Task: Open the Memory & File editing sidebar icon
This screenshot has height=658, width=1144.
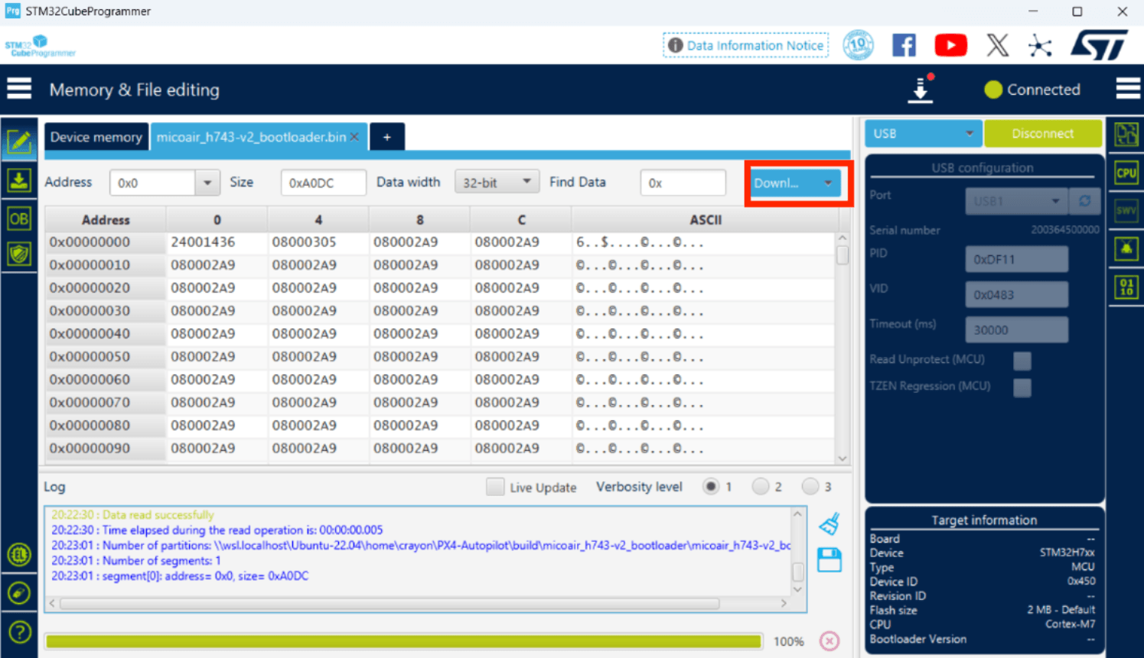Action: pyautogui.click(x=19, y=141)
